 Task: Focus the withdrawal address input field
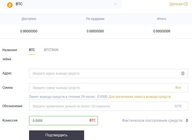[108, 73]
